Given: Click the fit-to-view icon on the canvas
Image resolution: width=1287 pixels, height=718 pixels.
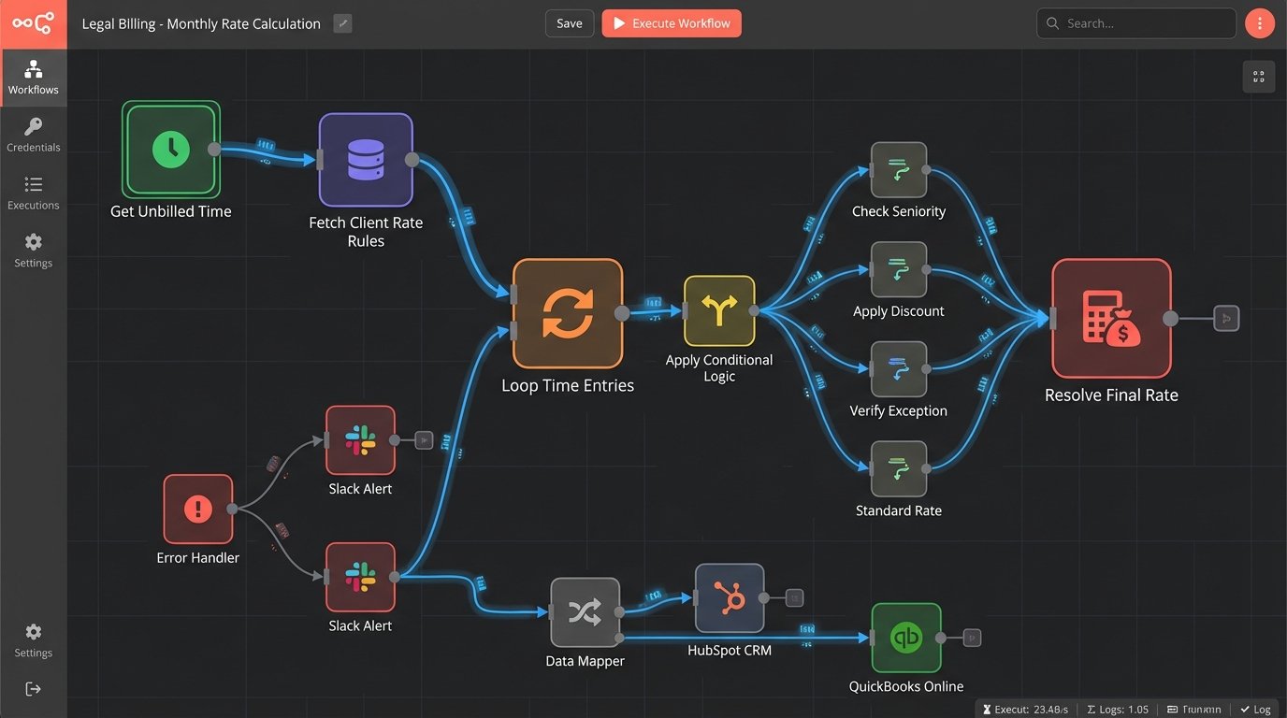Looking at the screenshot, I should (1258, 76).
